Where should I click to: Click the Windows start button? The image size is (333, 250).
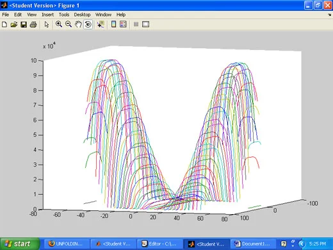click(x=20, y=244)
